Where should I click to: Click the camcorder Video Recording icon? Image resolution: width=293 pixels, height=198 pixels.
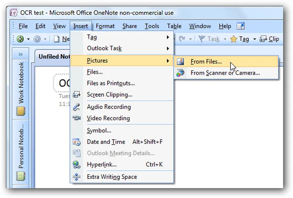click(x=76, y=118)
